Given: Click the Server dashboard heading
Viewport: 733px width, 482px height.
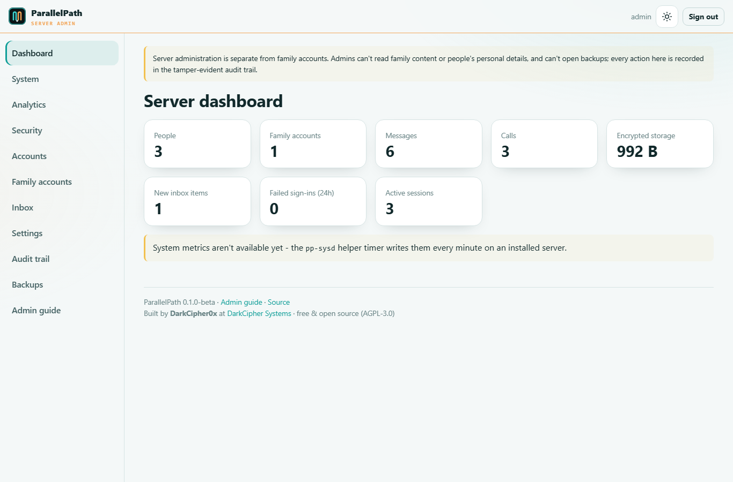Looking at the screenshot, I should 213,101.
